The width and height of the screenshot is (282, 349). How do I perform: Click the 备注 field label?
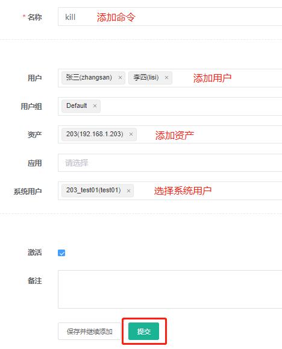click(x=35, y=281)
